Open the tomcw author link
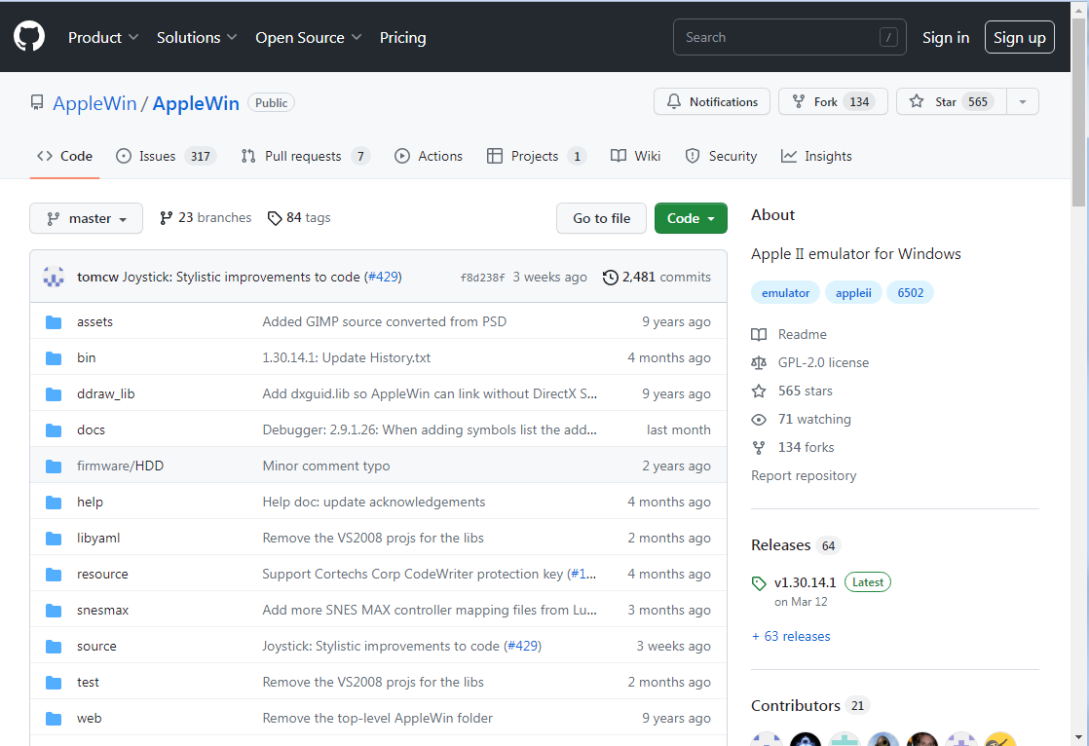This screenshot has width=1089, height=746. pyautogui.click(x=98, y=277)
